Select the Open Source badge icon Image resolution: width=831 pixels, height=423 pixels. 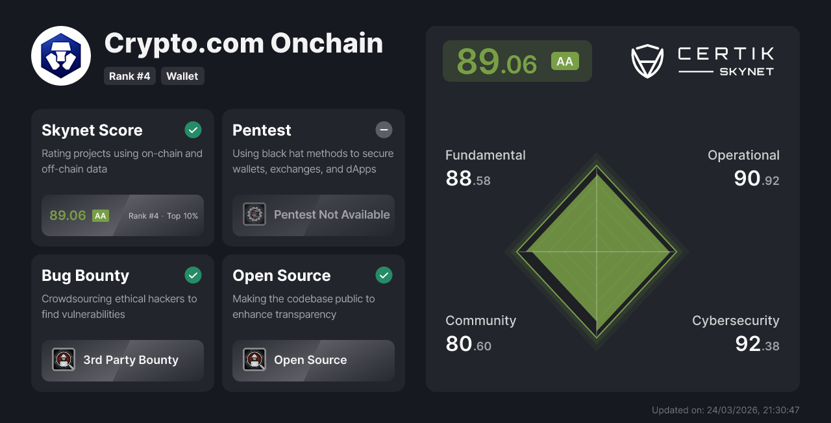254,359
